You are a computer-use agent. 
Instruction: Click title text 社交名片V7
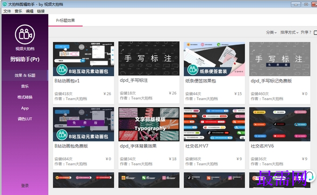tap(197, 146)
